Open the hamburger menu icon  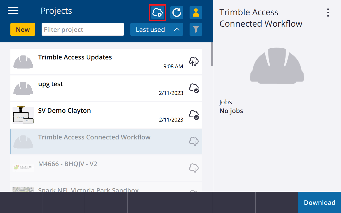point(13,10)
